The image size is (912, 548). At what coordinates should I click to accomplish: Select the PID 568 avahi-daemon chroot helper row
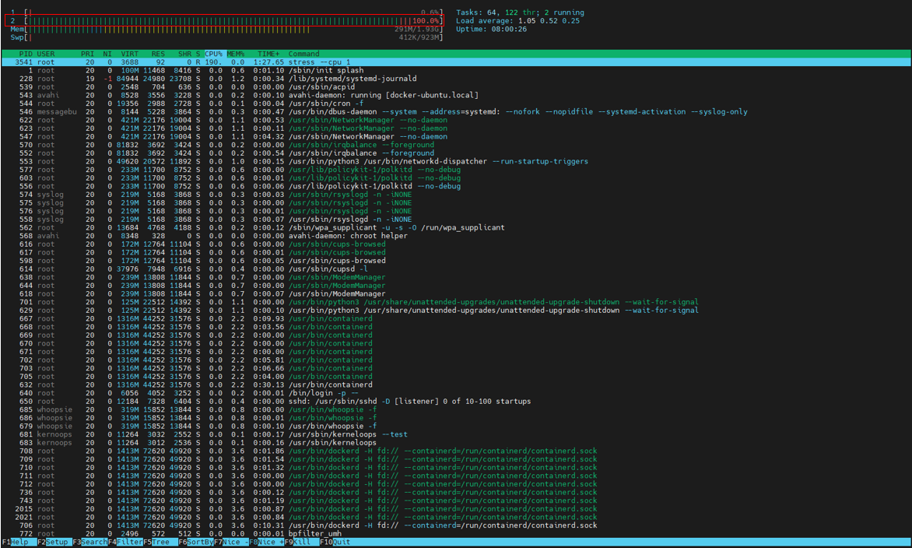coord(456,236)
